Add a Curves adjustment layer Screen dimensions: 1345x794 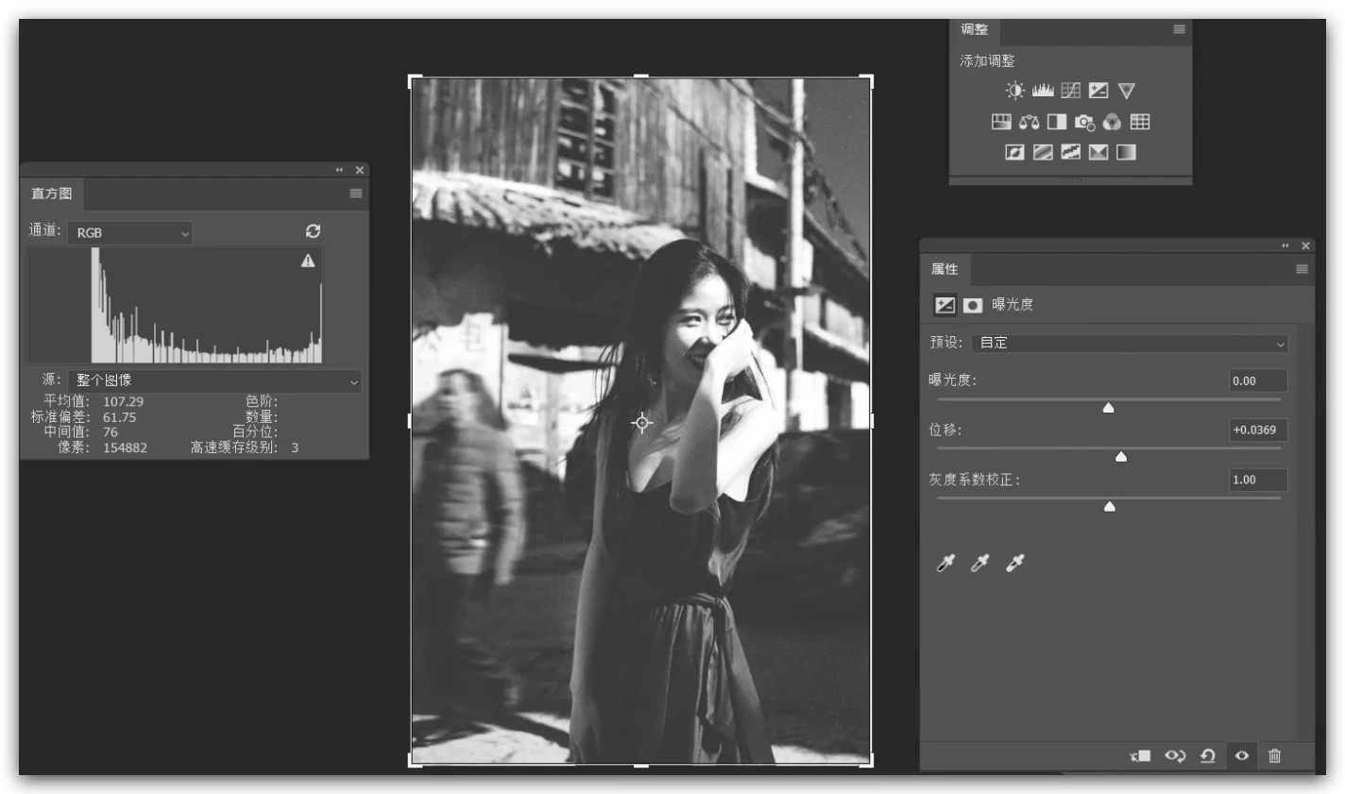coord(1070,91)
